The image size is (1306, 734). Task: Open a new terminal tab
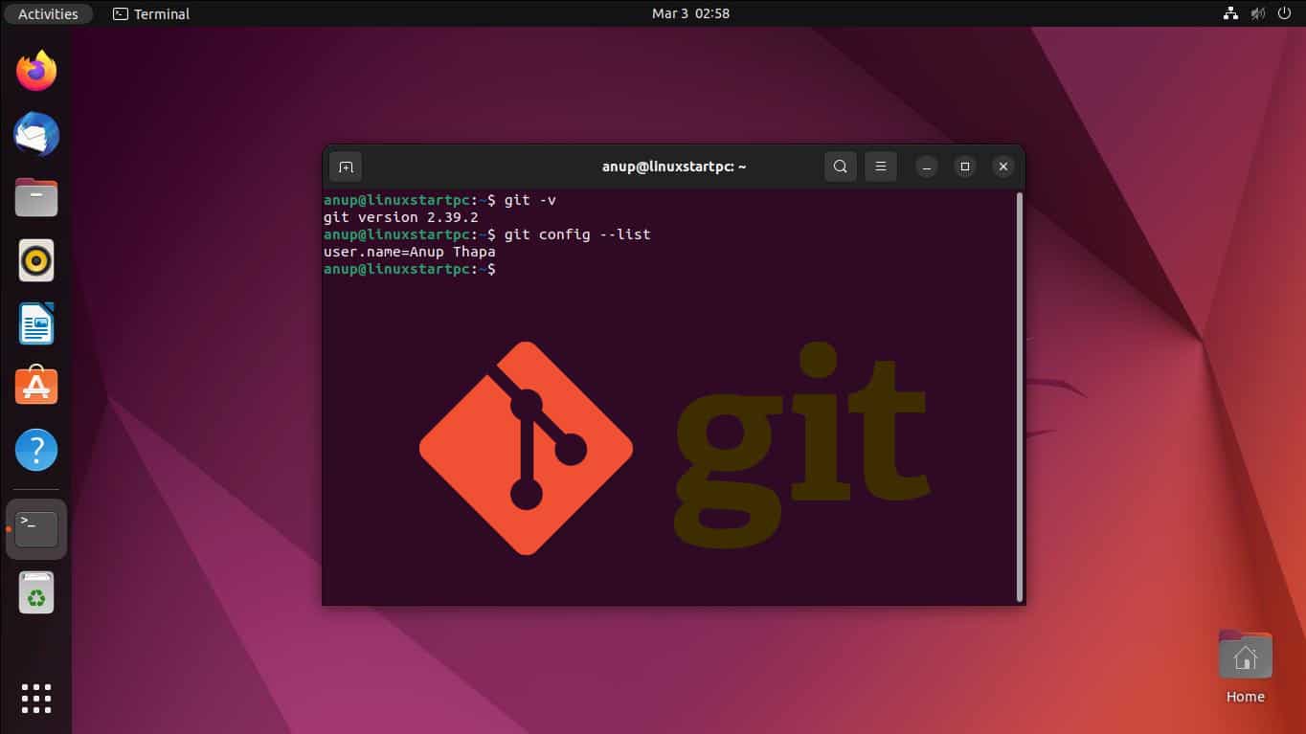(x=346, y=166)
